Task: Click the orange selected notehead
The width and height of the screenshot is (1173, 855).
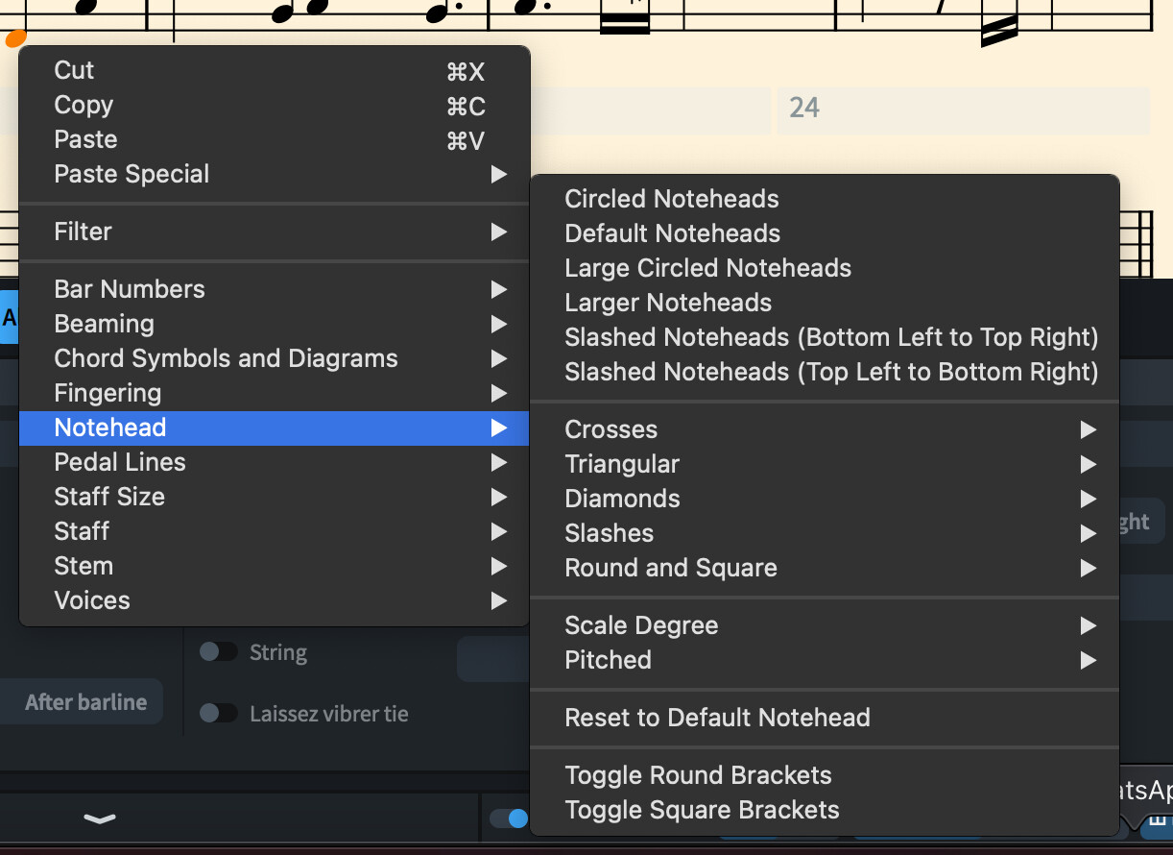Action: point(15,38)
